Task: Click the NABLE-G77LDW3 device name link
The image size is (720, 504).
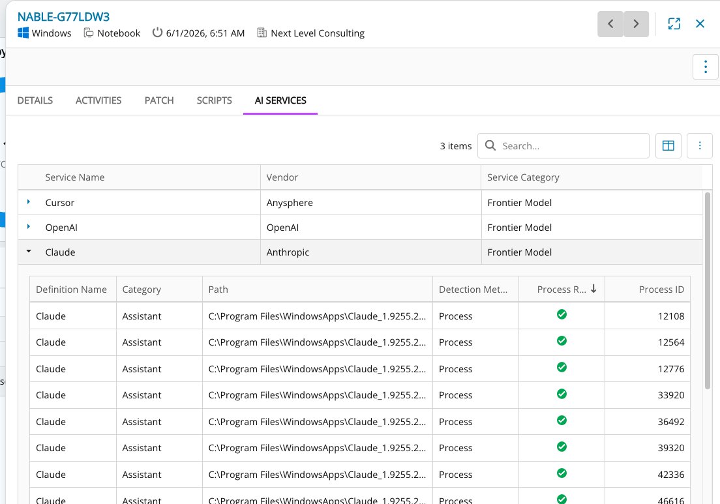Action: coord(63,17)
